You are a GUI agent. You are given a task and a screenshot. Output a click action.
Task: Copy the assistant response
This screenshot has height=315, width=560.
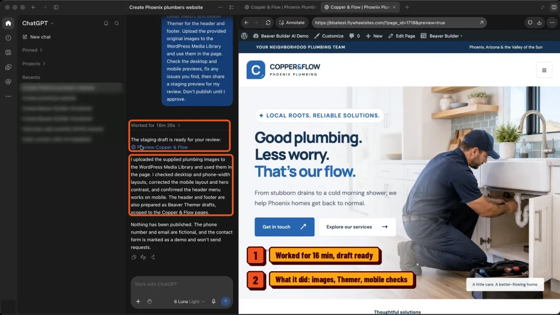134,257
